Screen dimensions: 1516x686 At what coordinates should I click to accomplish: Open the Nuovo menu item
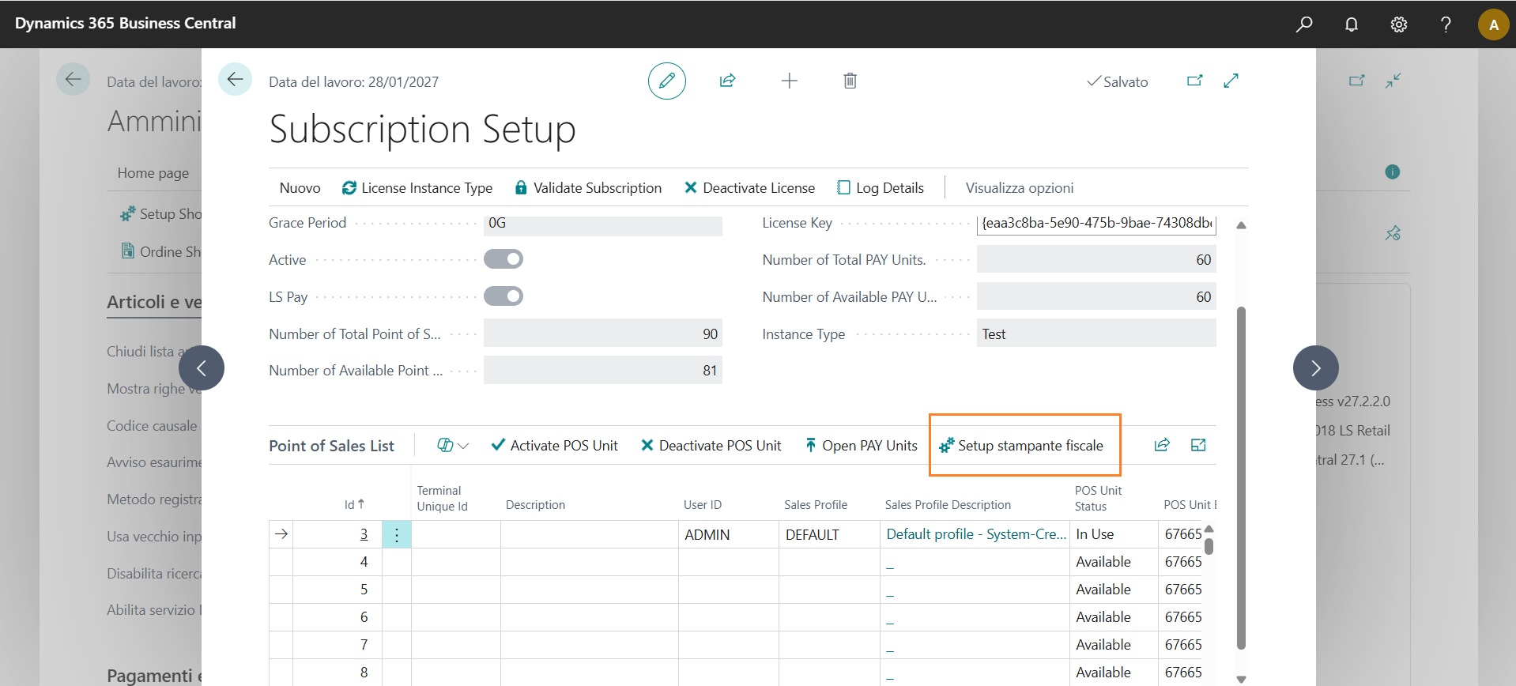point(300,188)
